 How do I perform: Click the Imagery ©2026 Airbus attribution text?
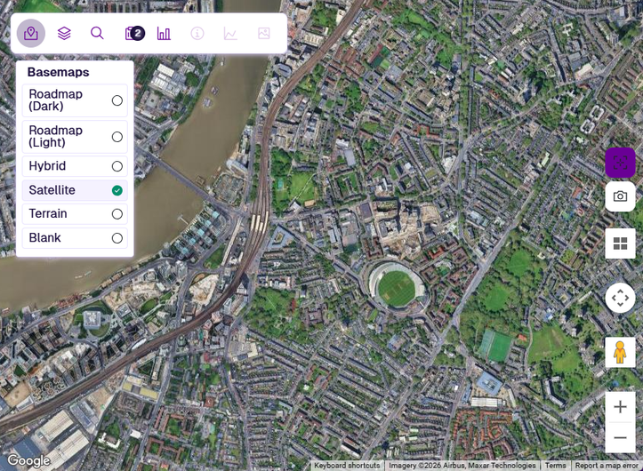point(462,466)
